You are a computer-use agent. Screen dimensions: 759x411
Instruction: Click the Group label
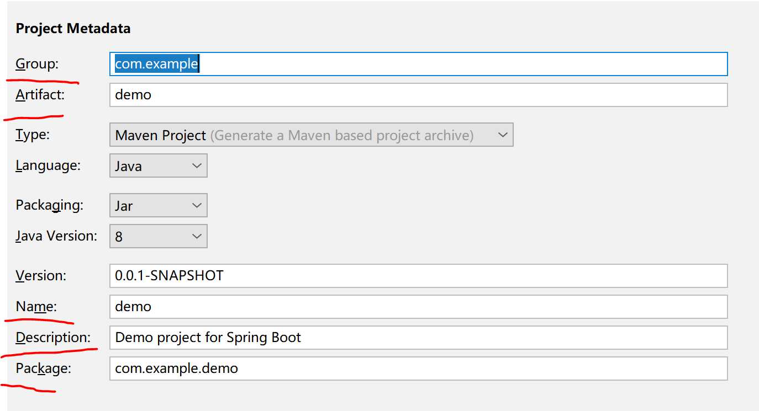[x=37, y=64]
